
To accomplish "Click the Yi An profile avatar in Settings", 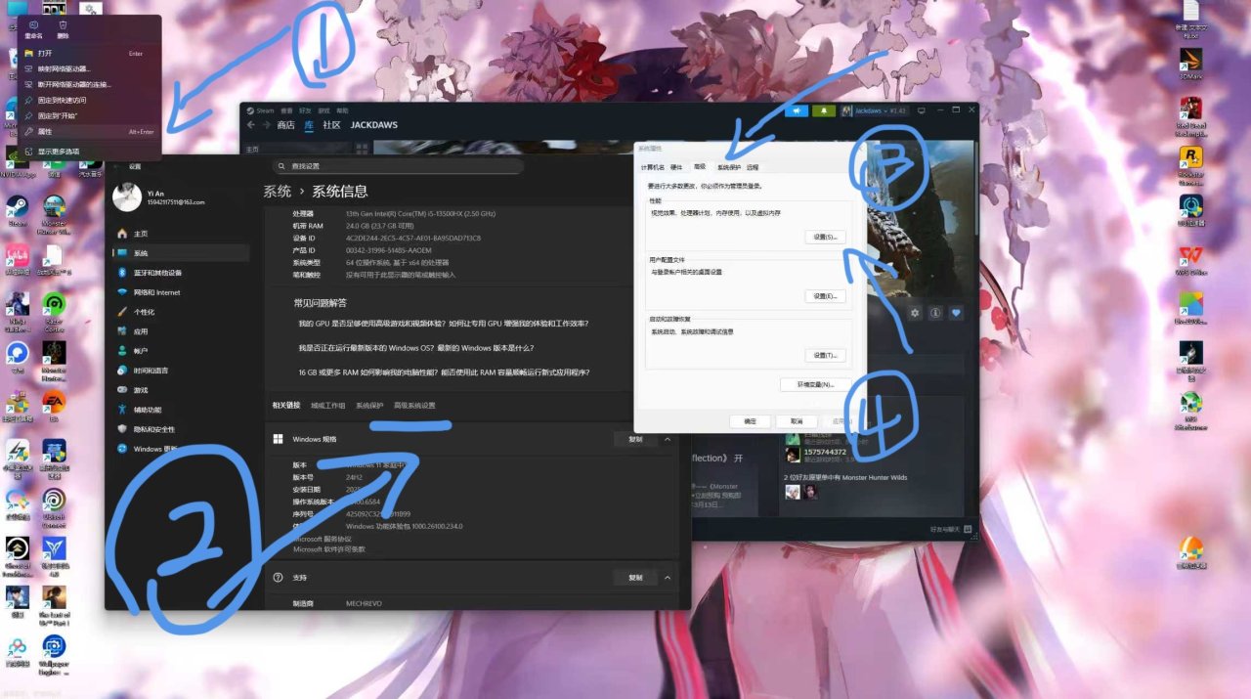I will coord(127,197).
